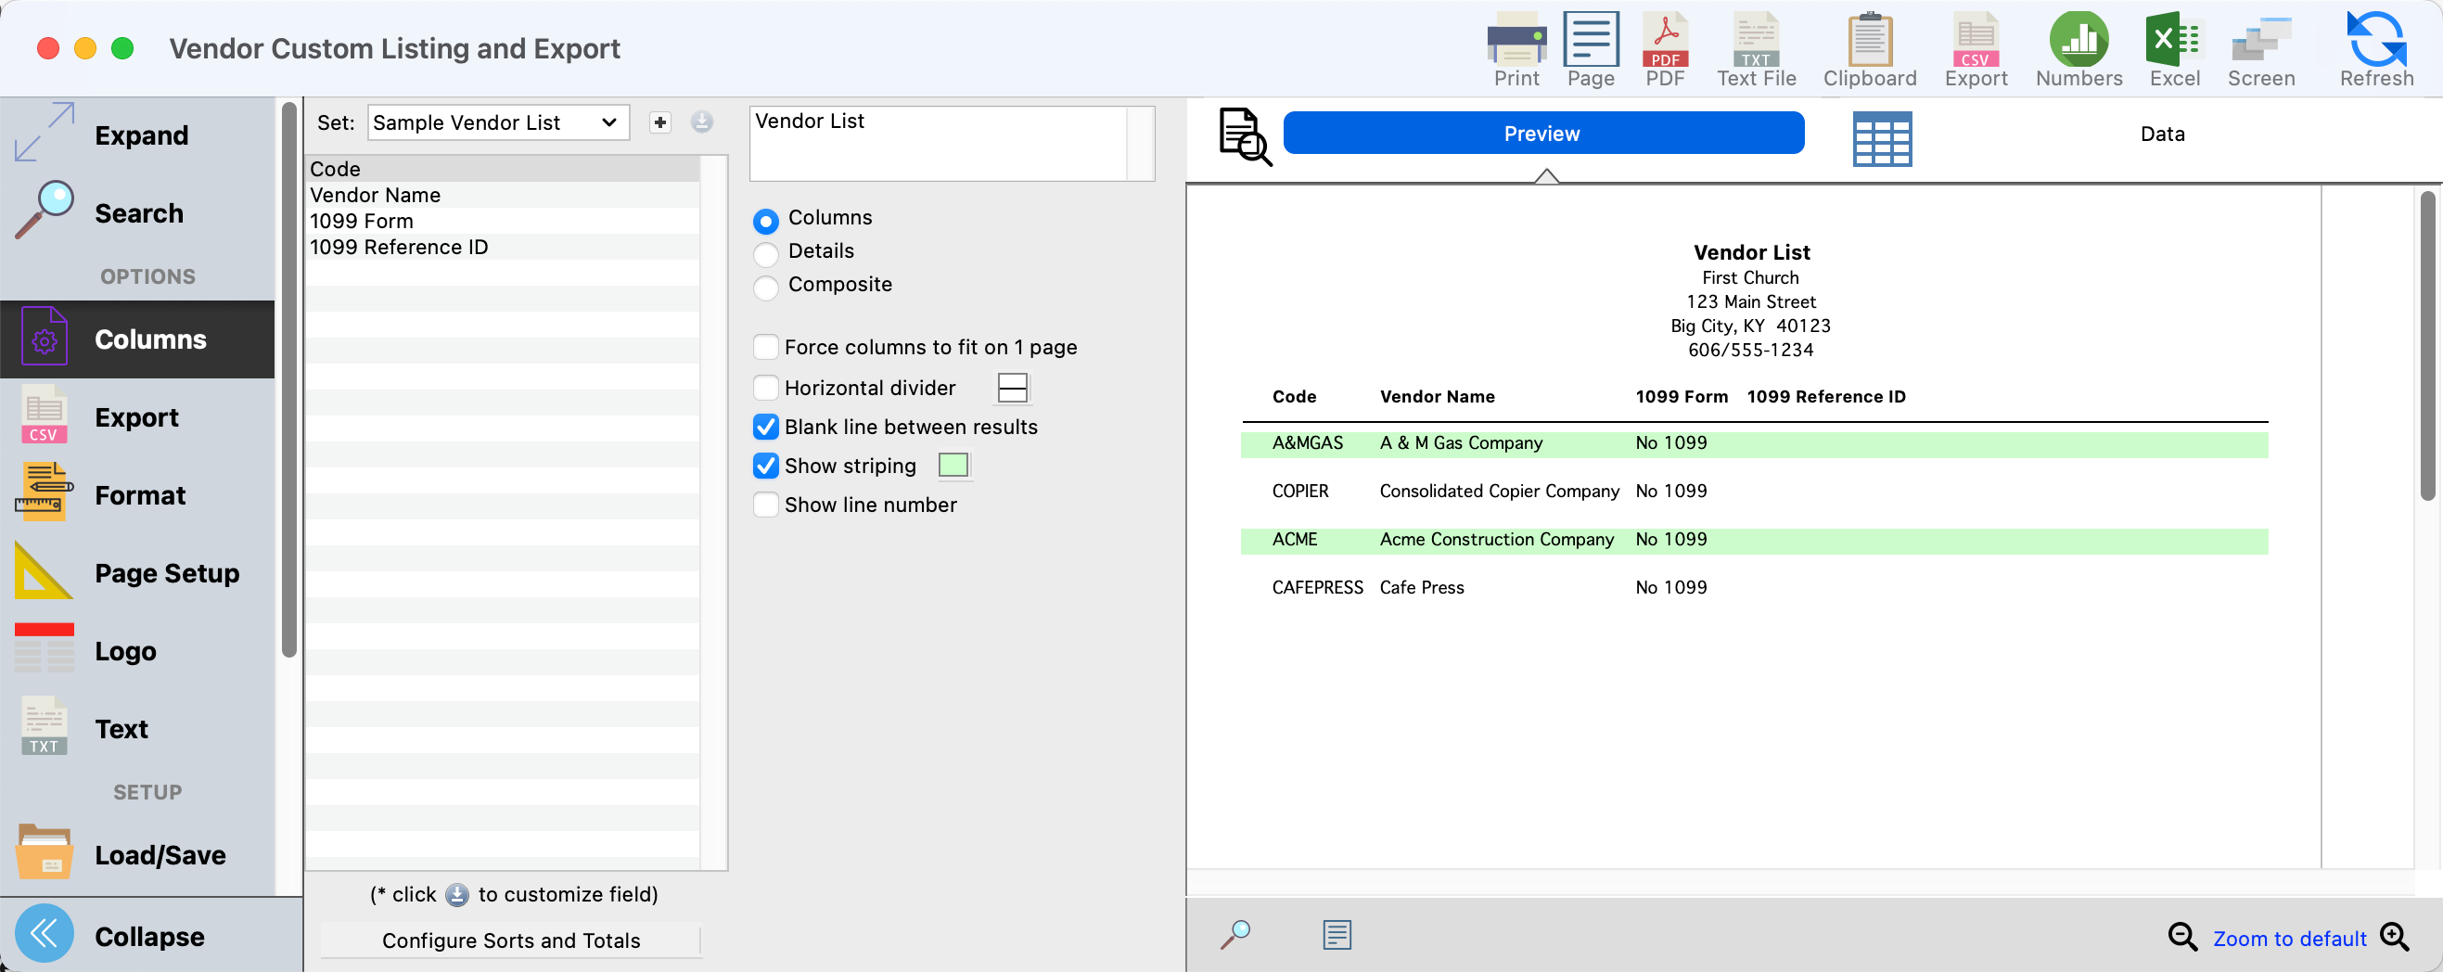Select the Details radio button

tap(765, 253)
